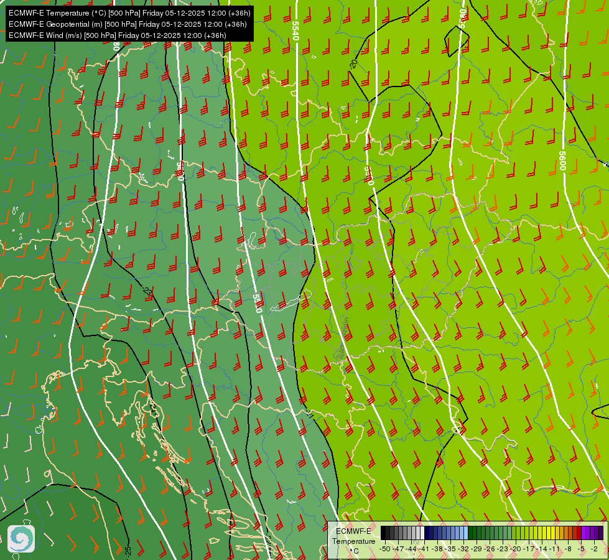Click the -41 tick on the color scale
This screenshot has width=609, height=560.
(424, 549)
